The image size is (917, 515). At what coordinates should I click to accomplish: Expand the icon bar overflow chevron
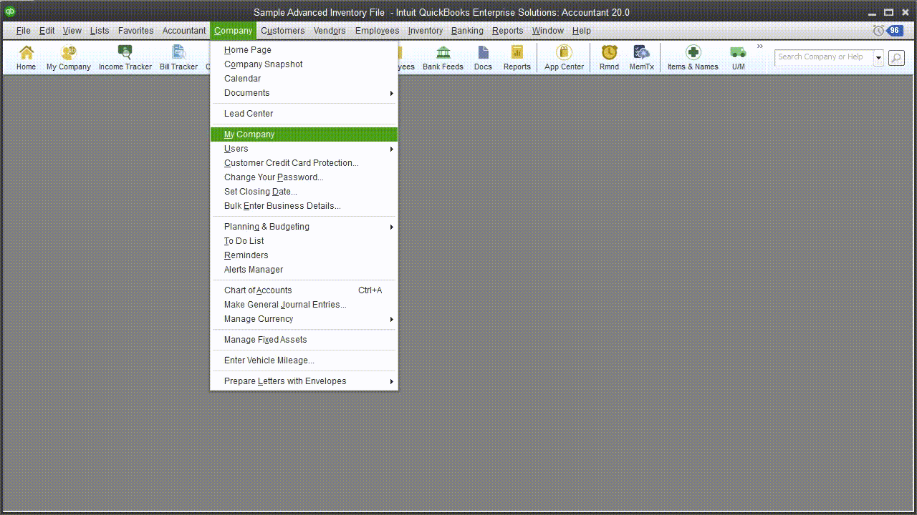click(x=760, y=46)
